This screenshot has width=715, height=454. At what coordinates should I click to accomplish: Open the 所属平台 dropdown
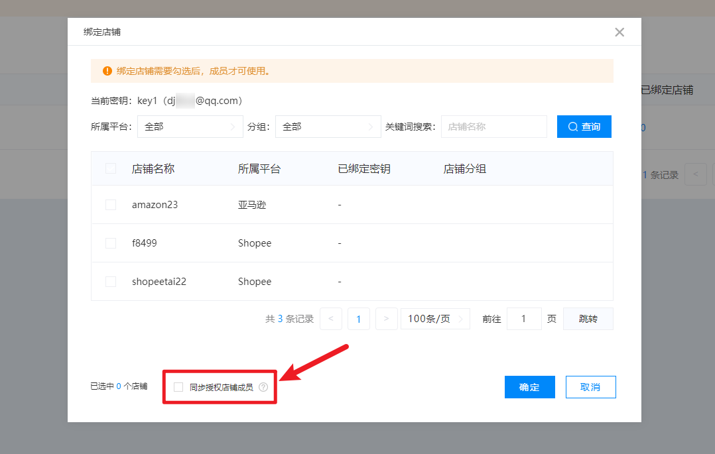click(190, 127)
